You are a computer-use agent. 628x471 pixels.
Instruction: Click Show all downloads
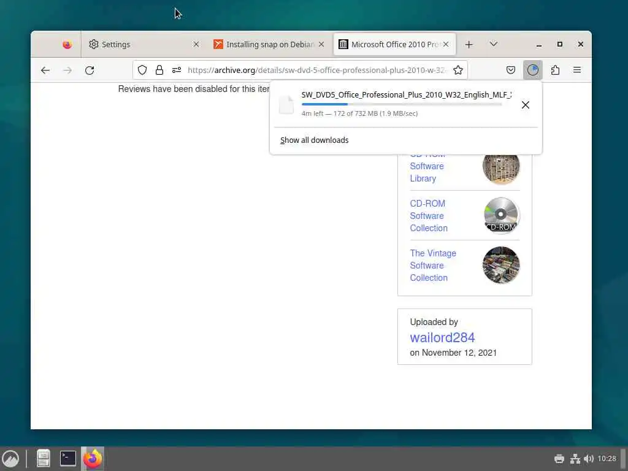[315, 140]
